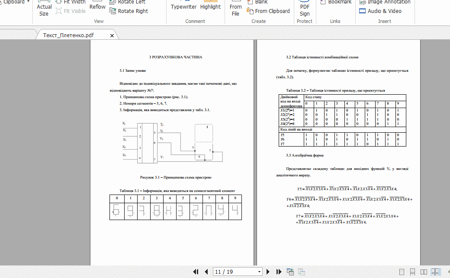
Task: Click the caption "Таблиця 3.1 – Інформація, яка виводиться на семисегментний елемент"
Action: (x=177, y=191)
